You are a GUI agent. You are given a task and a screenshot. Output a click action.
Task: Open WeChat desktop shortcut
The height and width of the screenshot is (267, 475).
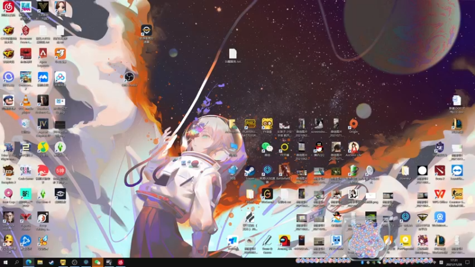tap(267, 147)
